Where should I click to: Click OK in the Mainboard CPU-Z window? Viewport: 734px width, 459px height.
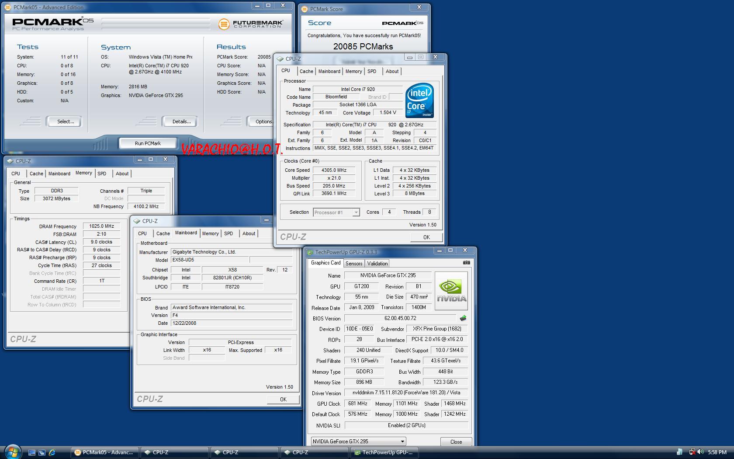click(283, 400)
